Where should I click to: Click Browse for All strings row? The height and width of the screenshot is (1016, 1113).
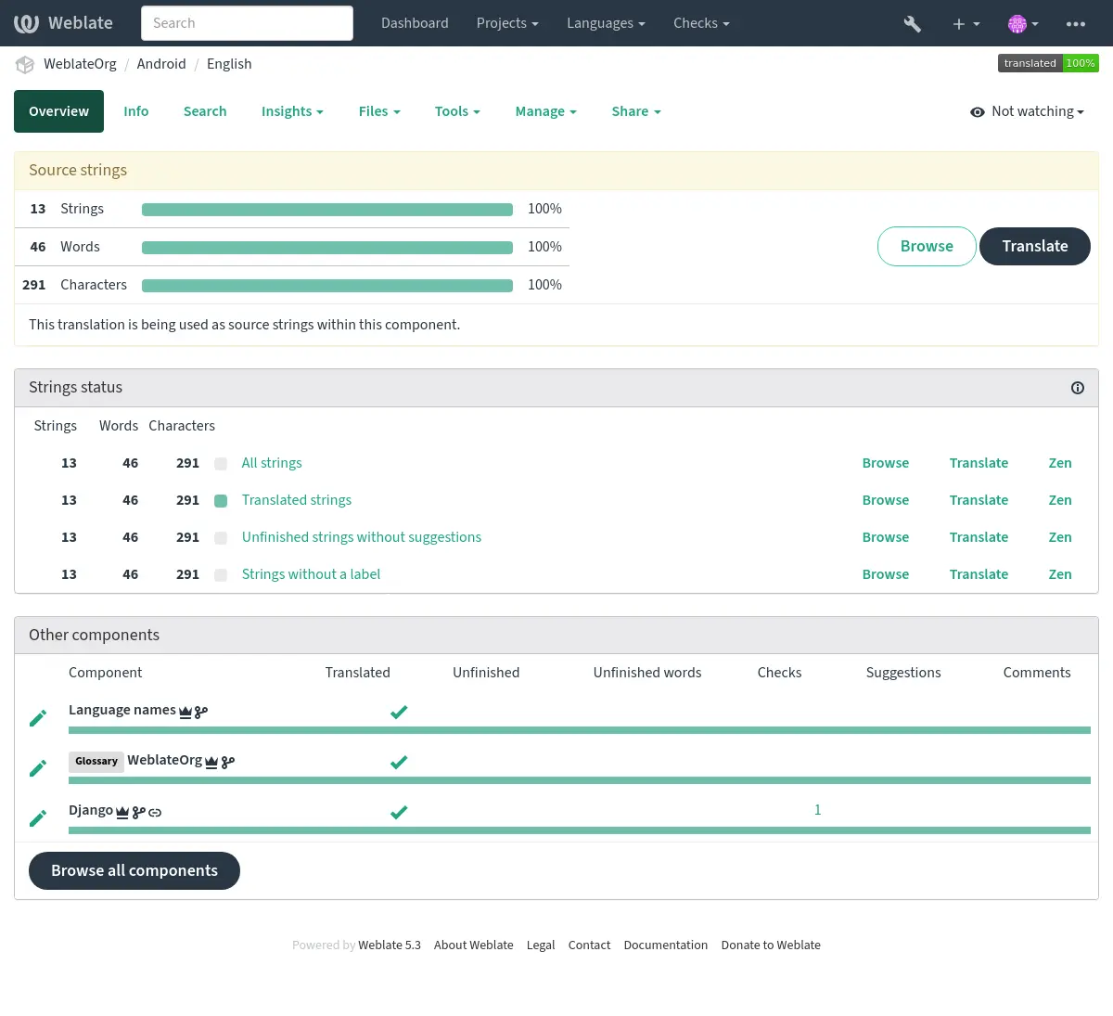[886, 463]
